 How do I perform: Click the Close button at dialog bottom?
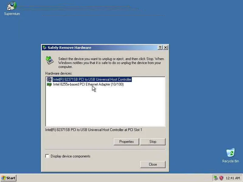tap(153, 164)
